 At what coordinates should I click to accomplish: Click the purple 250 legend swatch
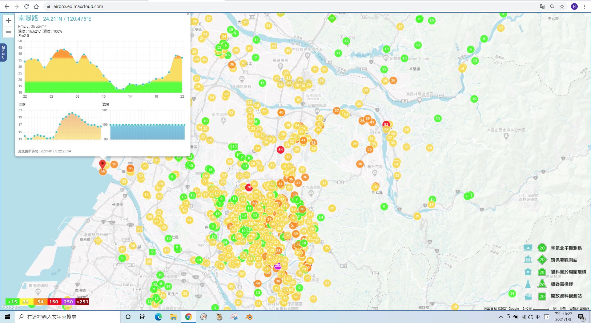coord(68,302)
